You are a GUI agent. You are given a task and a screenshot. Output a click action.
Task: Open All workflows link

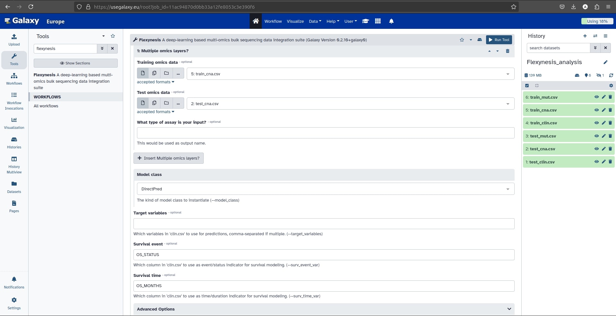[46, 106]
